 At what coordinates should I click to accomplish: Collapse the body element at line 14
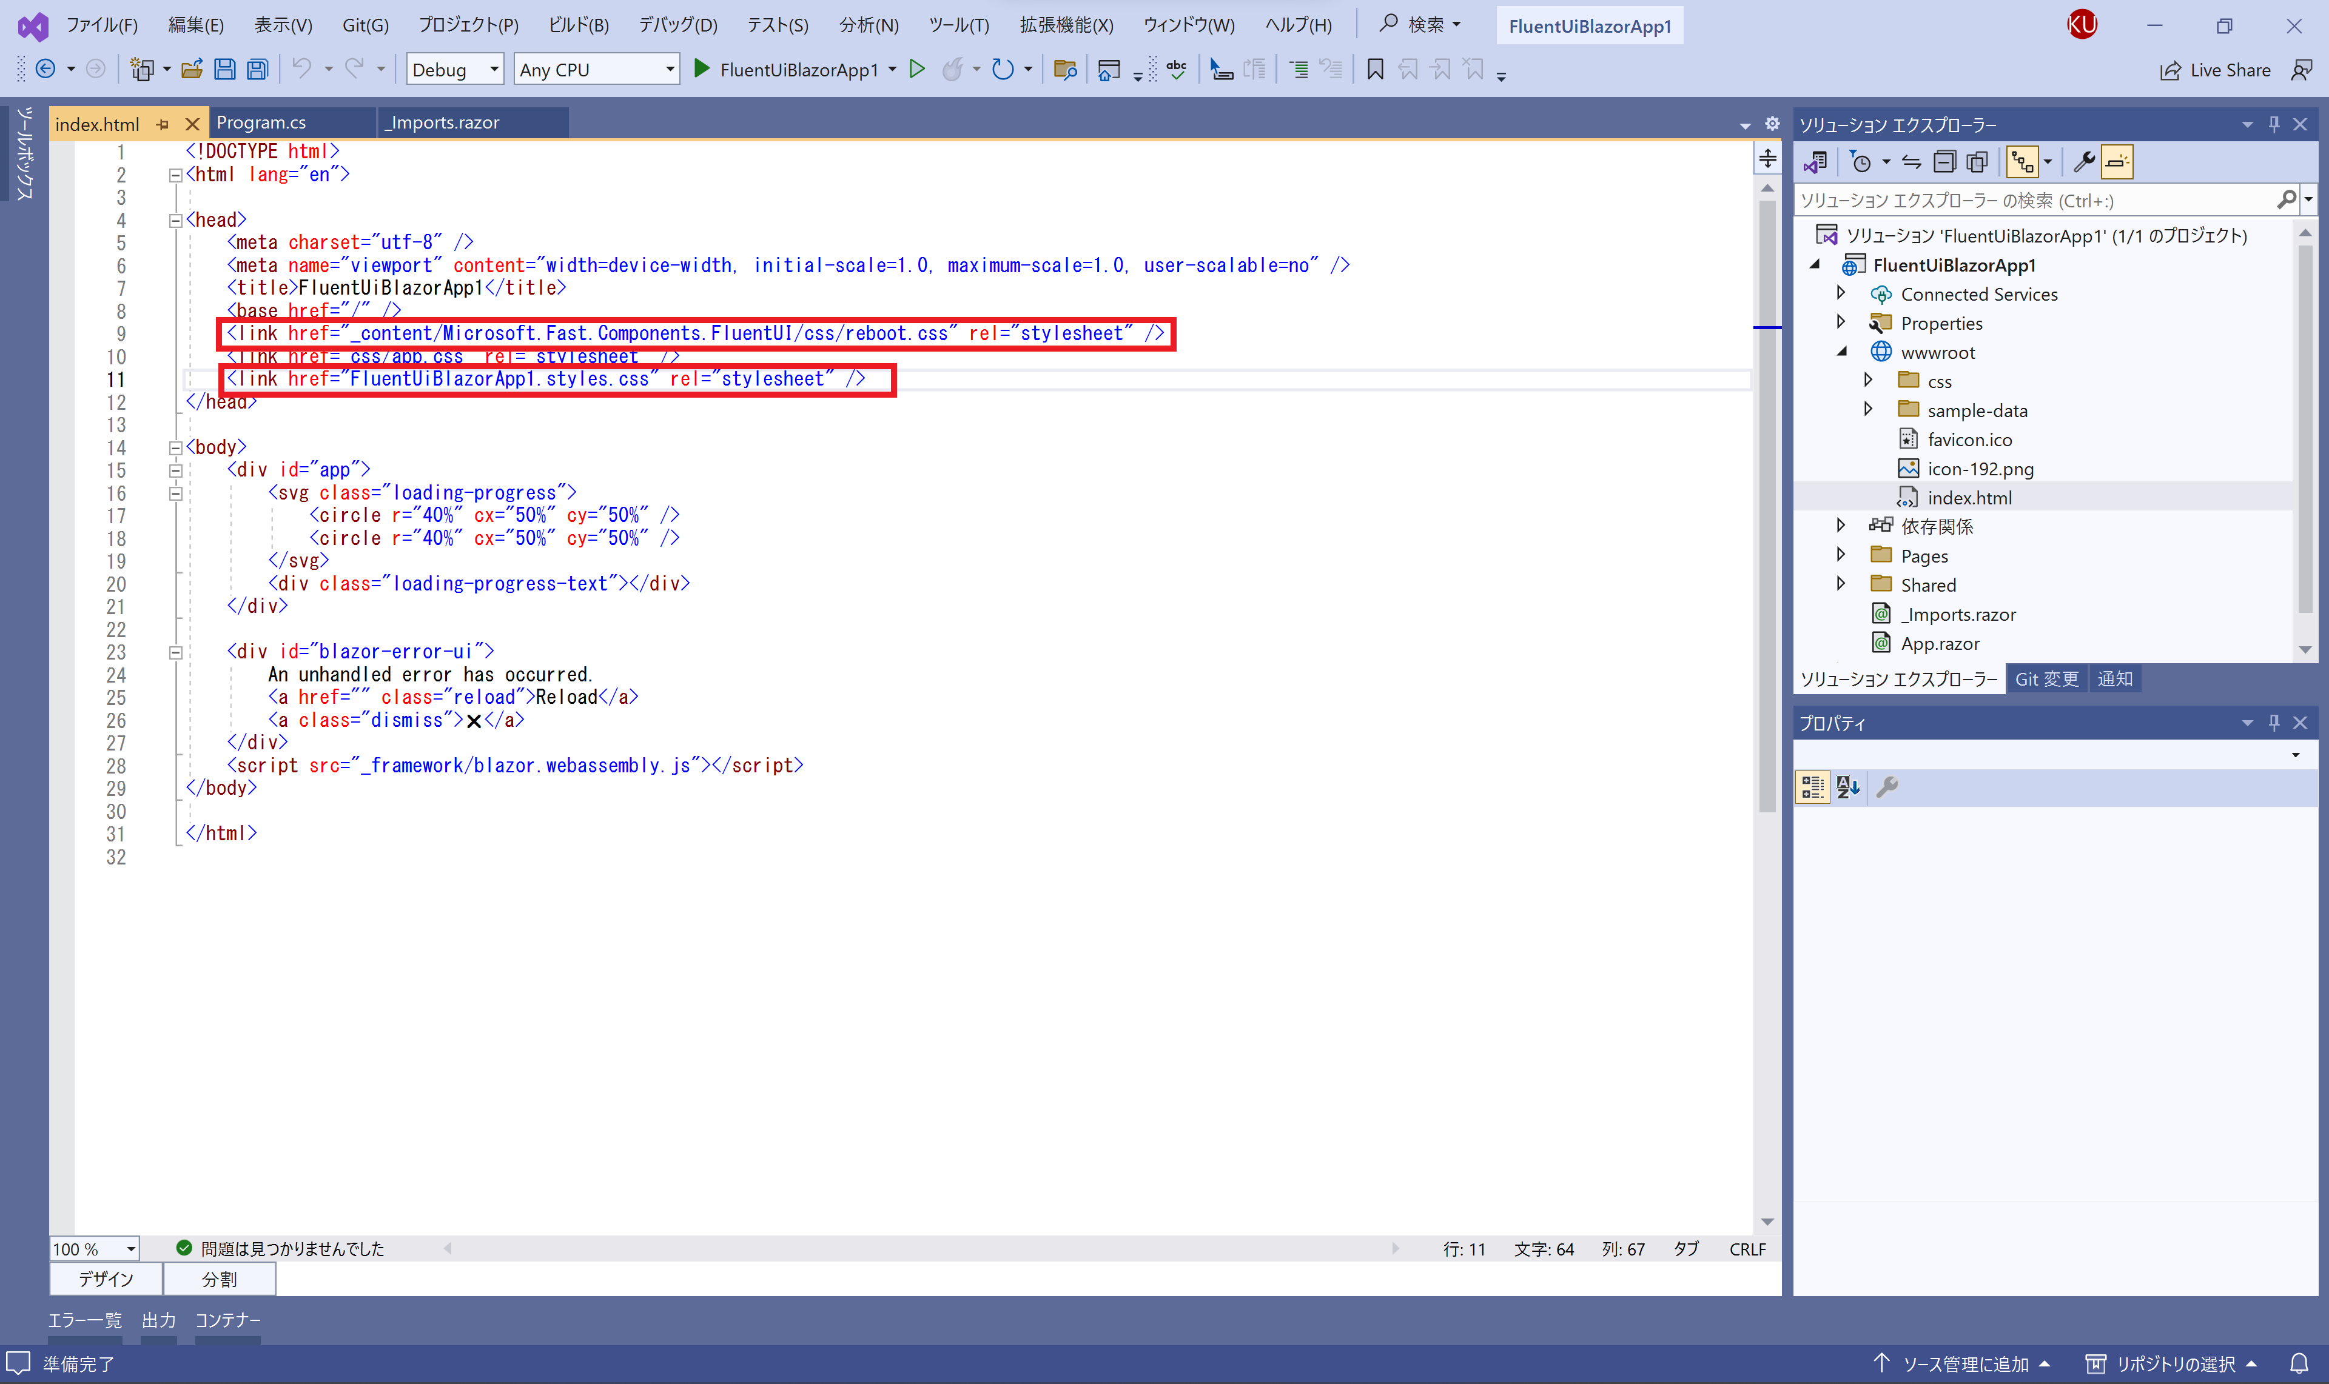[175, 447]
